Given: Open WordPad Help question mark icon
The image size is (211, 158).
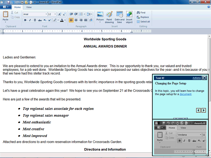Looking at the screenshot, I should pyautogui.click(x=209, y=7).
